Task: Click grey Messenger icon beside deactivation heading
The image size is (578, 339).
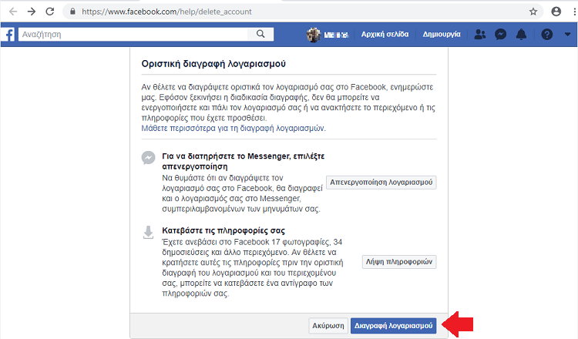Action: (148, 158)
